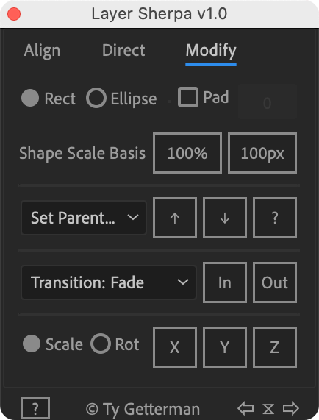Screen dimensions: 319x420
Task: Click the question mark beside parent arrows
Action: pyautogui.click(x=275, y=218)
